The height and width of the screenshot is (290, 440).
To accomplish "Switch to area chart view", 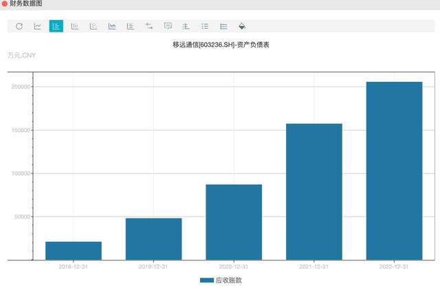I will pos(112,26).
